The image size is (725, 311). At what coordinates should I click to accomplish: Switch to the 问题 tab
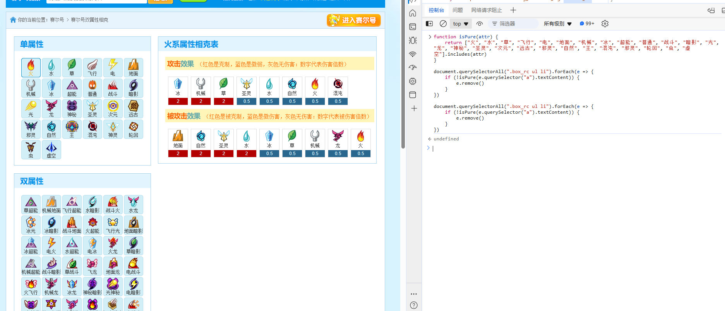pyautogui.click(x=458, y=10)
